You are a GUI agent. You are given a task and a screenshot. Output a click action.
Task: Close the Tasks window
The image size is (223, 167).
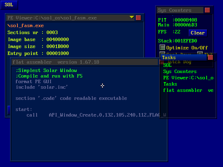point(210,58)
